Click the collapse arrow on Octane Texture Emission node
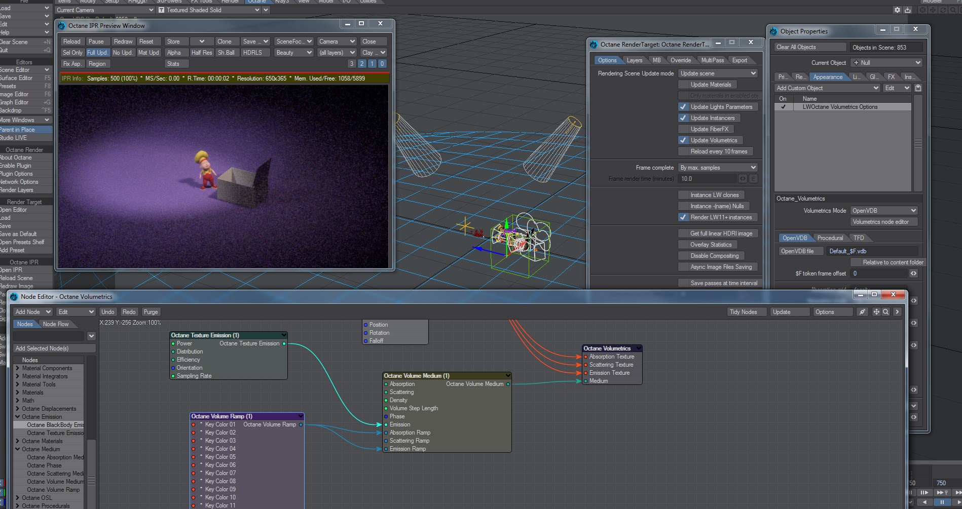Screen dimensions: 962x509 click(x=284, y=335)
